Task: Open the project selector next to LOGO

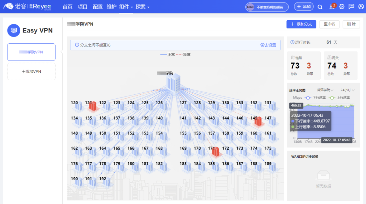Action: click(x=267, y=7)
